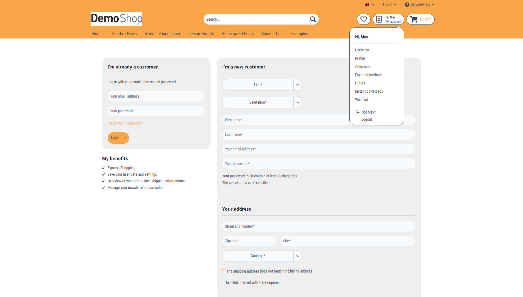
Task: Open Trends + News category
Action: click(124, 34)
